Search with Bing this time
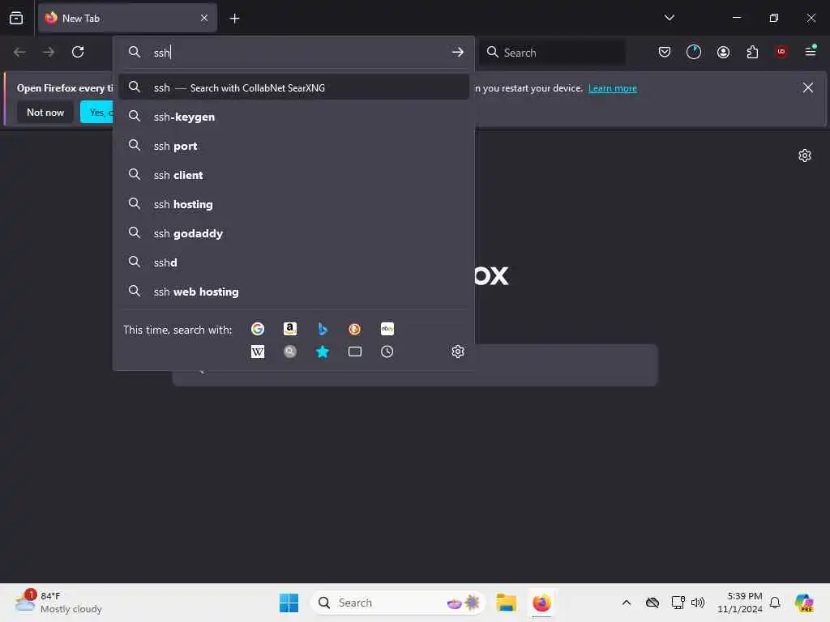This screenshot has height=622, width=830. 323,329
